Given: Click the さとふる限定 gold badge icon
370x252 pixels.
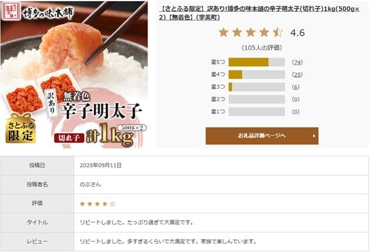Looking at the screenshot, I should [21, 129].
